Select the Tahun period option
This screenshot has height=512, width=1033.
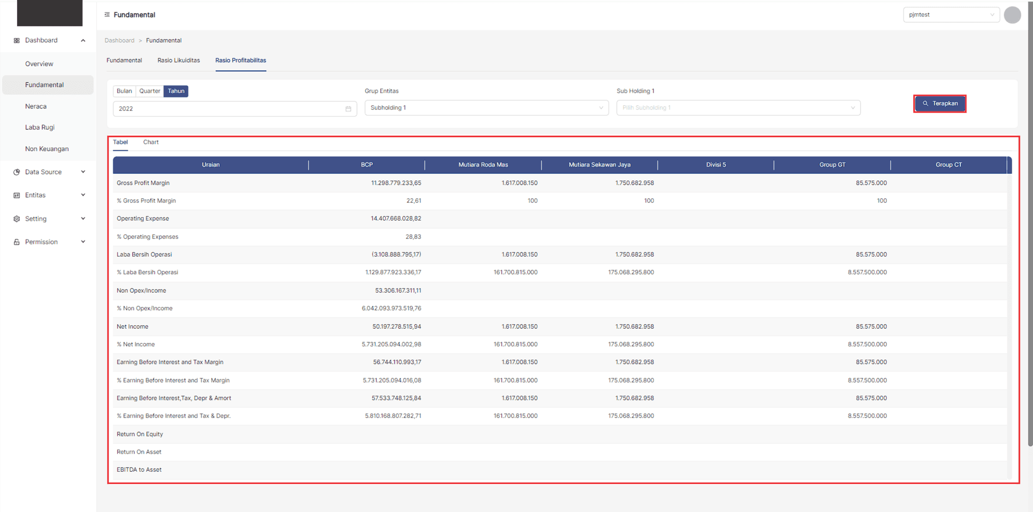point(176,91)
